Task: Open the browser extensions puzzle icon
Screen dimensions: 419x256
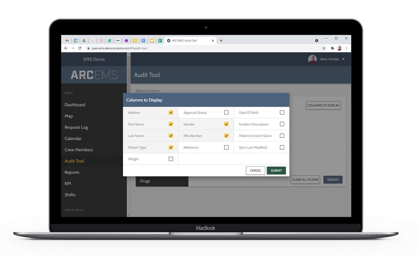Action: [x=332, y=48]
